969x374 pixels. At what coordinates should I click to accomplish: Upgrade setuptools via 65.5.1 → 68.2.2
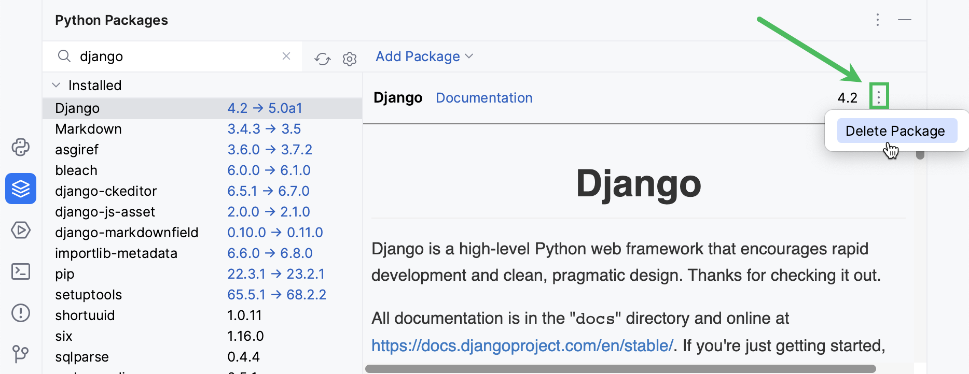(x=276, y=295)
